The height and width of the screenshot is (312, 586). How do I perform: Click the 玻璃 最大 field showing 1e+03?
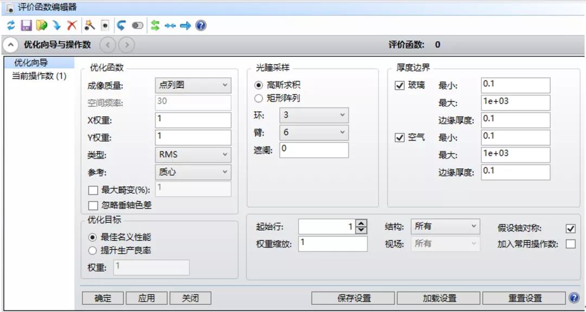click(516, 103)
